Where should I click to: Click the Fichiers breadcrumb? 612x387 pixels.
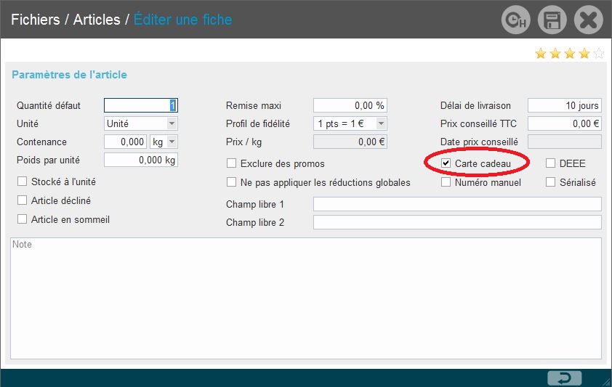(x=35, y=20)
